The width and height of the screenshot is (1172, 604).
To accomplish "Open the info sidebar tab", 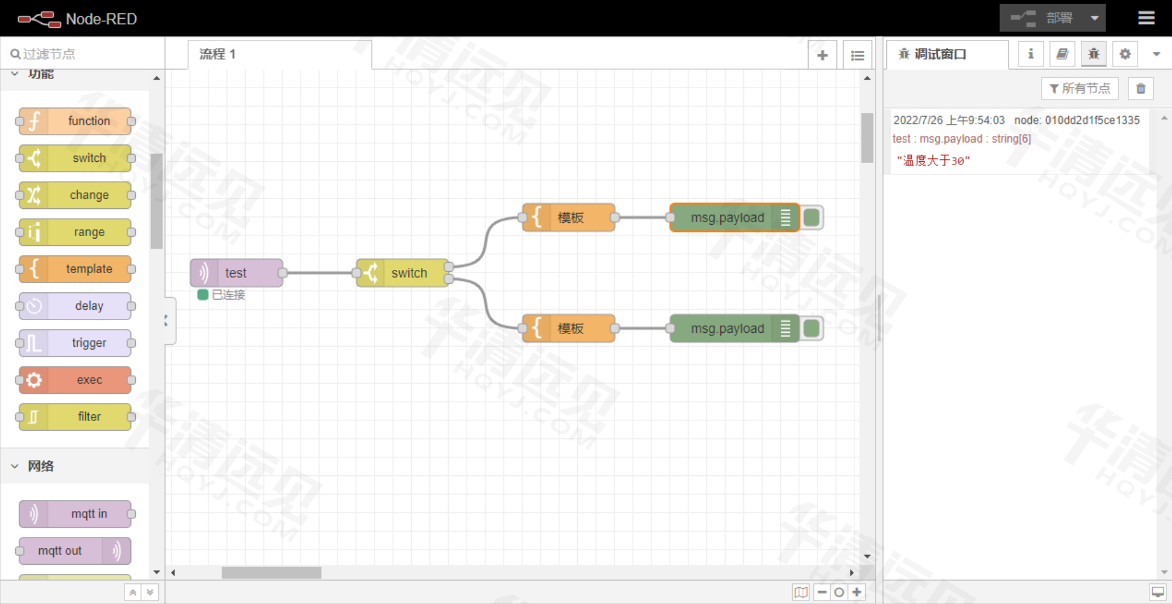I will (1031, 54).
